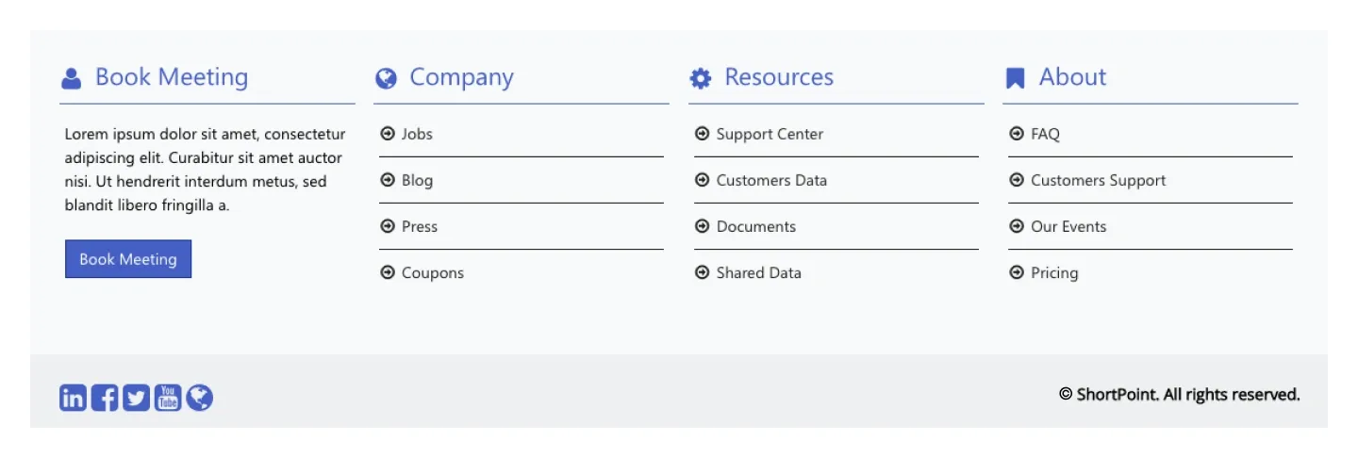Open the LinkedIn social icon
Screen dimensions: 1358x458
click(x=73, y=398)
